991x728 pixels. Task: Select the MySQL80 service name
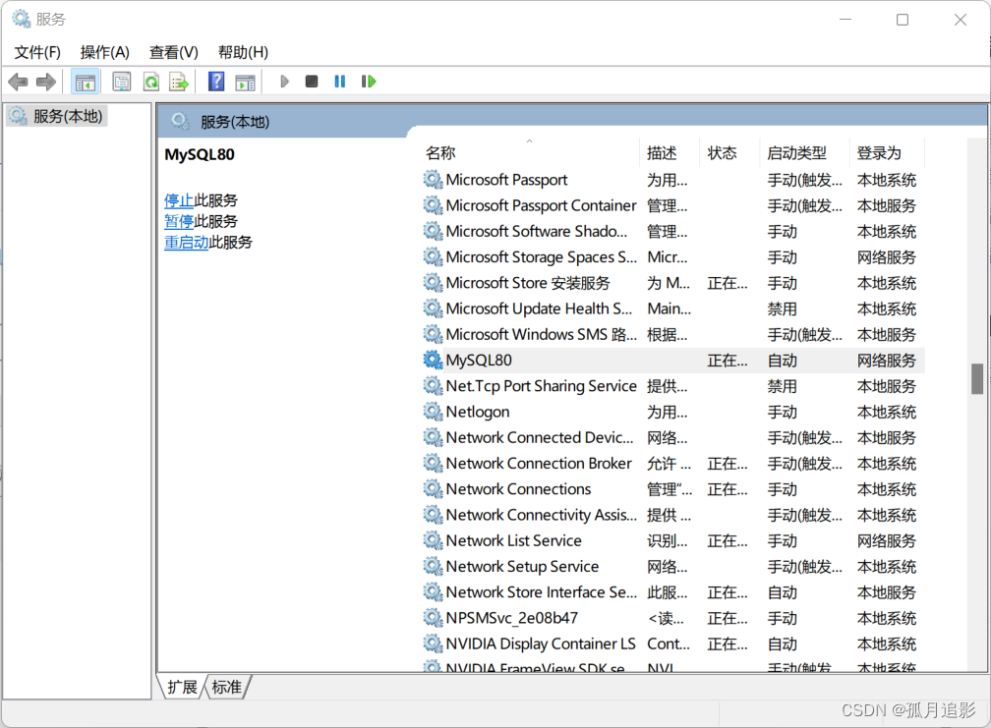tap(479, 360)
